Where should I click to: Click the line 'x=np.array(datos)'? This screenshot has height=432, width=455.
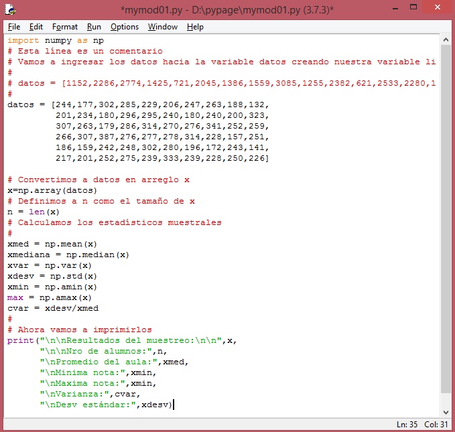coord(52,190)
